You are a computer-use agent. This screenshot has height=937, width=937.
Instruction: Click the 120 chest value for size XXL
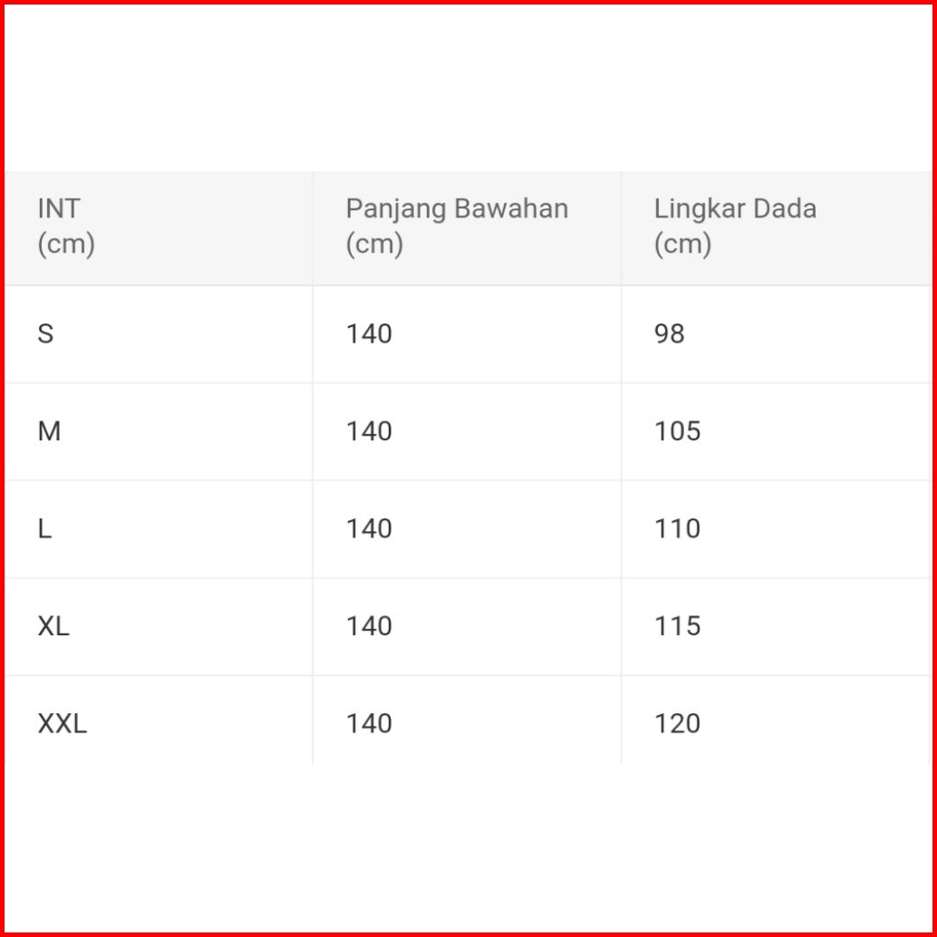coord(678,724)
